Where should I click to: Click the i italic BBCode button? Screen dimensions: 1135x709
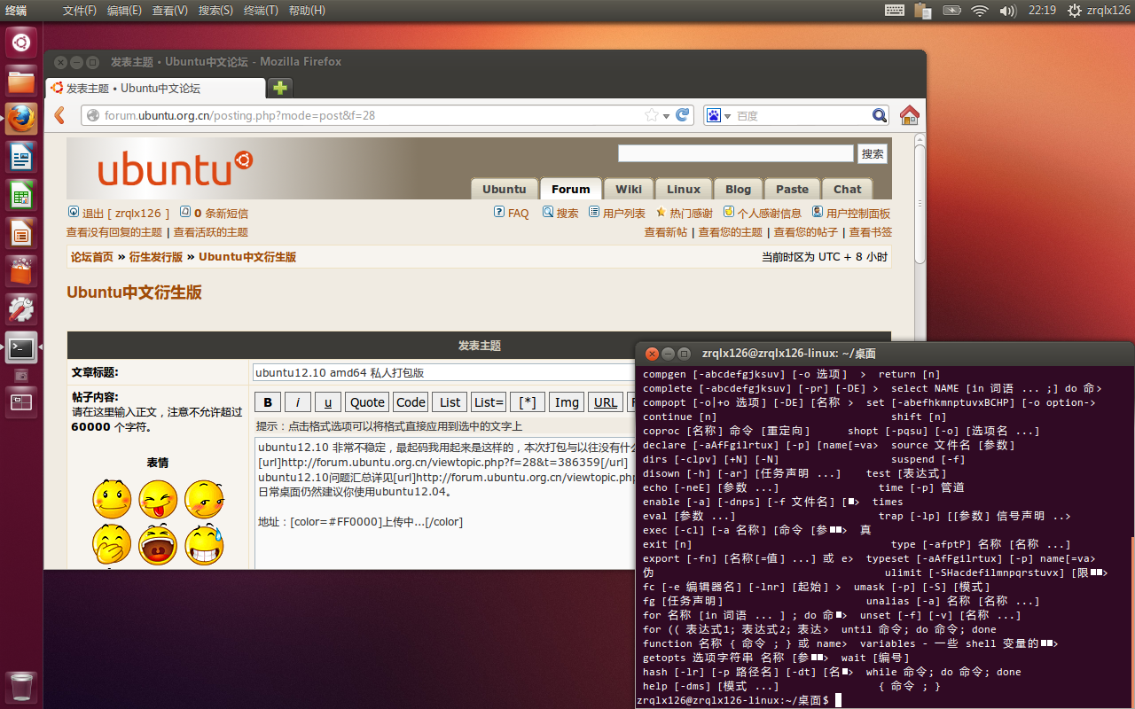click(297, 402)
